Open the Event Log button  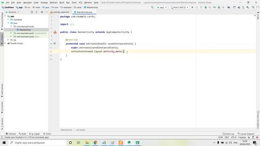click(228, 134)
